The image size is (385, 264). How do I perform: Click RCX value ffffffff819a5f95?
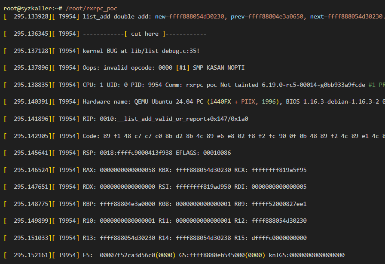click(x=279, y=170)
